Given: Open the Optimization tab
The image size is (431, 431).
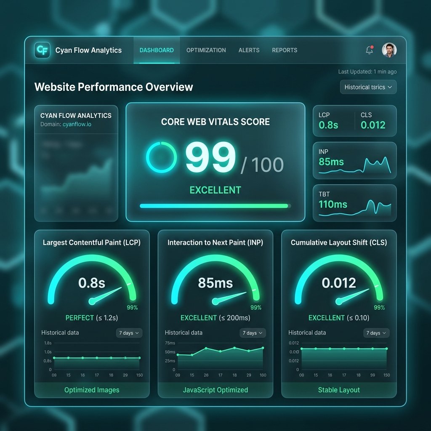Looking at the screenshot, I should point(206,51).
